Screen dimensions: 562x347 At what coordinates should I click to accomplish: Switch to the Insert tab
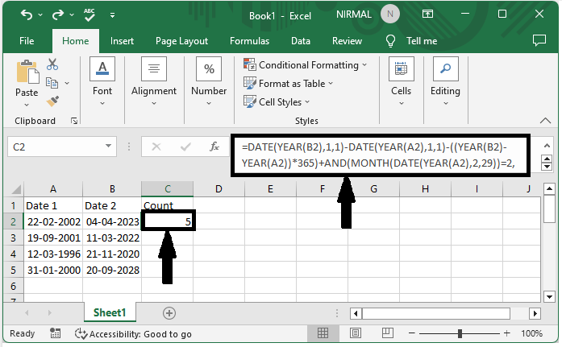(x=122, y=41)
